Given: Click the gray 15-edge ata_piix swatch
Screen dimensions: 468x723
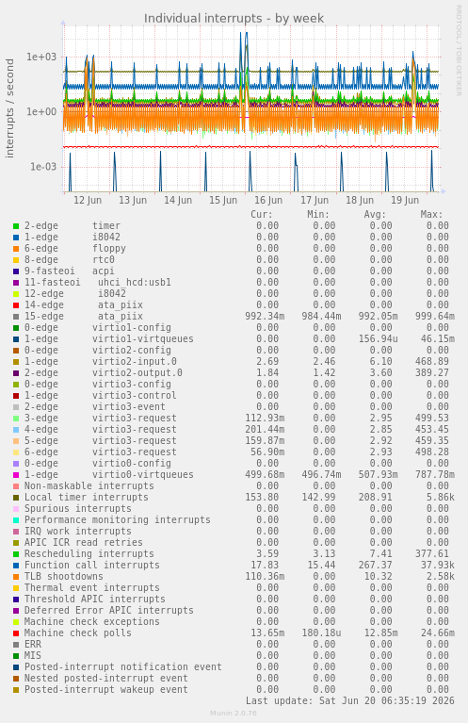Looking at the screenshot, I should (16, 317).
